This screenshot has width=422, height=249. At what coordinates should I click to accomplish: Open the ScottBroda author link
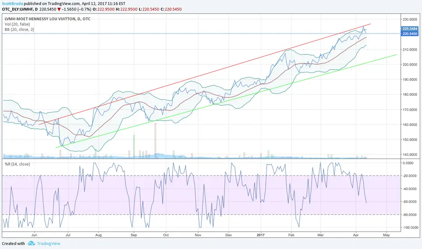[12, 4]
